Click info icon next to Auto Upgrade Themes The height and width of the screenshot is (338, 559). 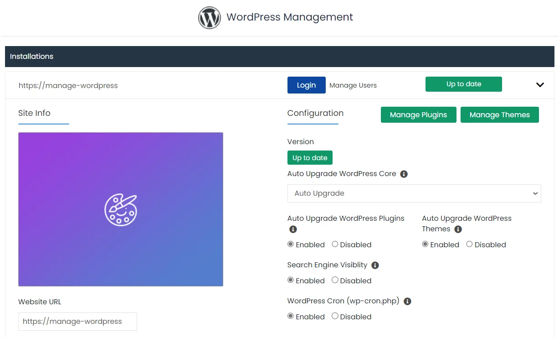(x=458, y=229)
